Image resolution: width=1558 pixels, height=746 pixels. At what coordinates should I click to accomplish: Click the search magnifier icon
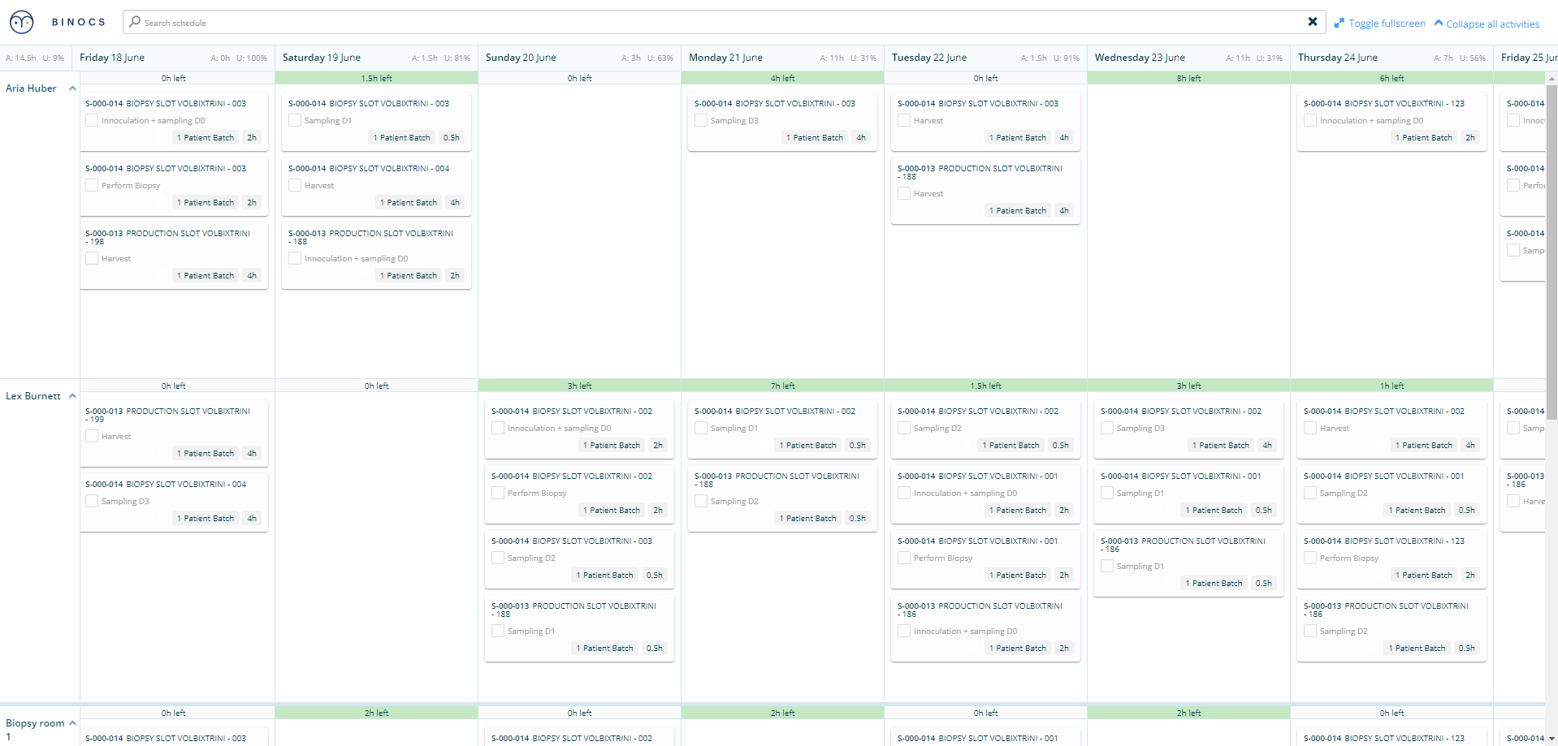pos(135,22)
